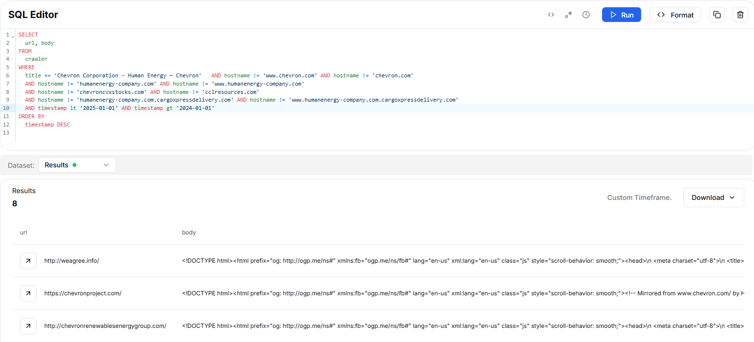This screenshot has width=754, height=342.
Task: Open the Dataset Results dropdown
Action: click(77, 165)
